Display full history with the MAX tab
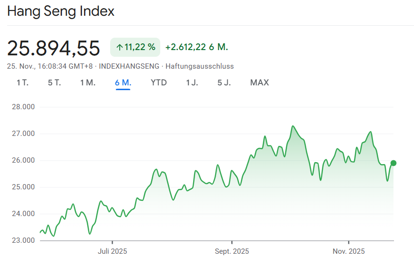This screenshot has width=414, height=259. [259, 83]
